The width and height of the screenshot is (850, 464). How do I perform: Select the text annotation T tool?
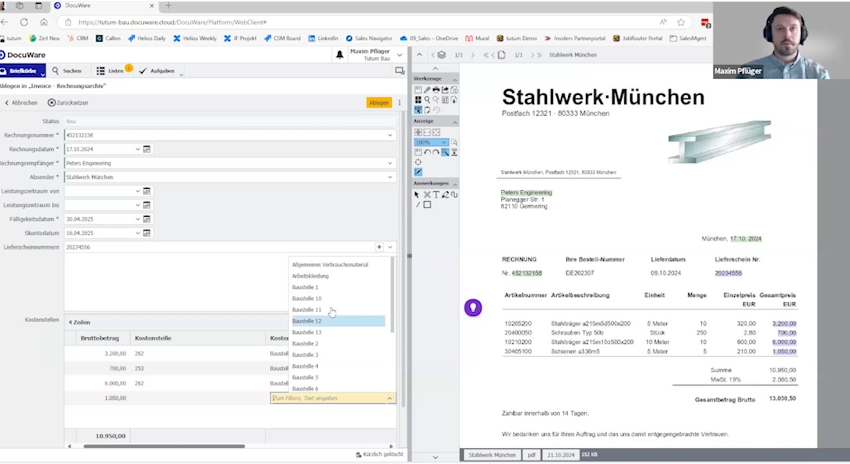pyautogui.click(x=436, y=195)
